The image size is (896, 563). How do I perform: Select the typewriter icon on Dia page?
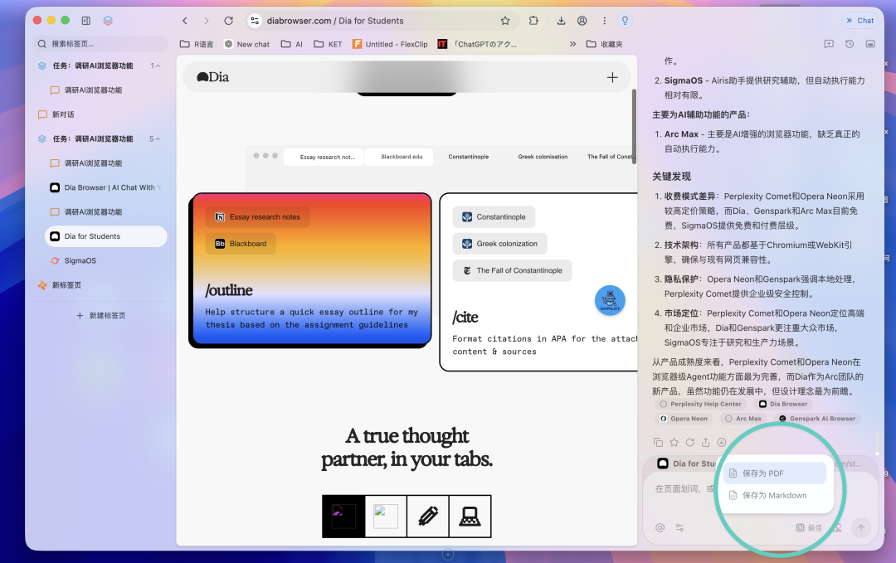click(470, 517)
